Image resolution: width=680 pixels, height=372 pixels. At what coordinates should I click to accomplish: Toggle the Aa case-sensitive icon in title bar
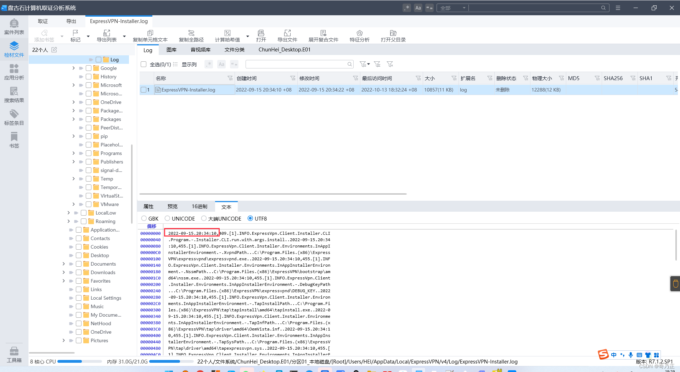tap(418, 8)
